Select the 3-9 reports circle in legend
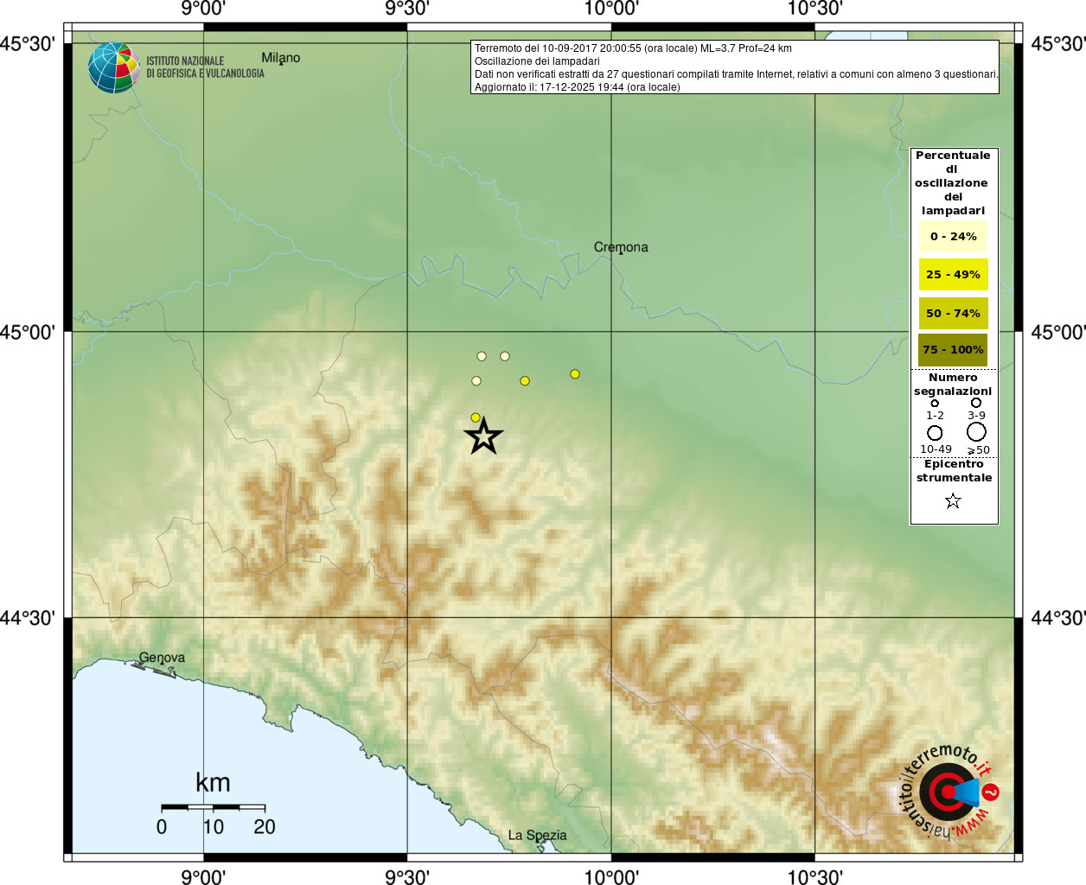The height and width of the screenshot is (885, 1086). [976, 403]
